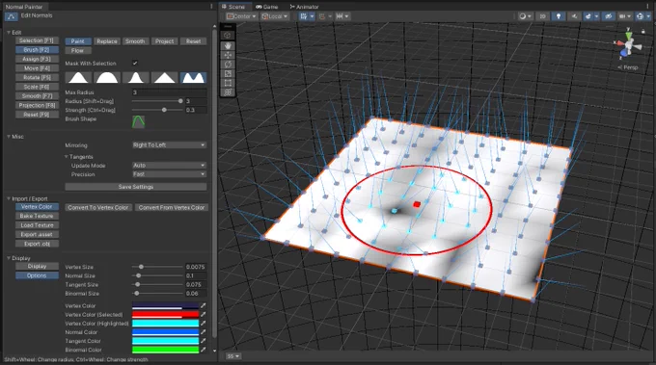Viewport: 656px width, 365px height.
Task: Select the rounded dome brush preset
Action: click(x=107, y=77)
